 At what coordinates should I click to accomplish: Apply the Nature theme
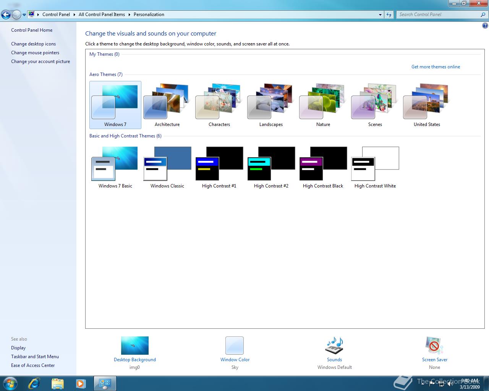(x=323, y=105)
